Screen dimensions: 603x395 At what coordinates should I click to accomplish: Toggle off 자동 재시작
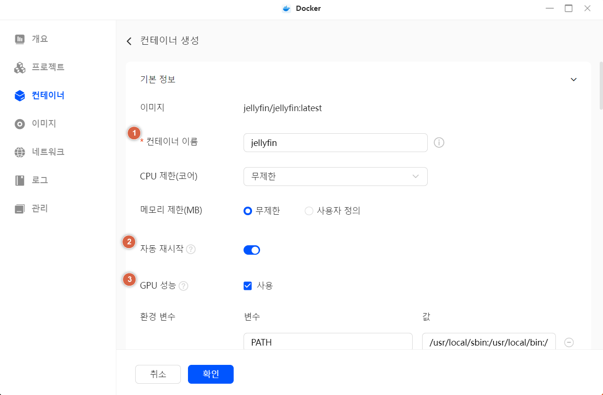click(x=252, y=249)
